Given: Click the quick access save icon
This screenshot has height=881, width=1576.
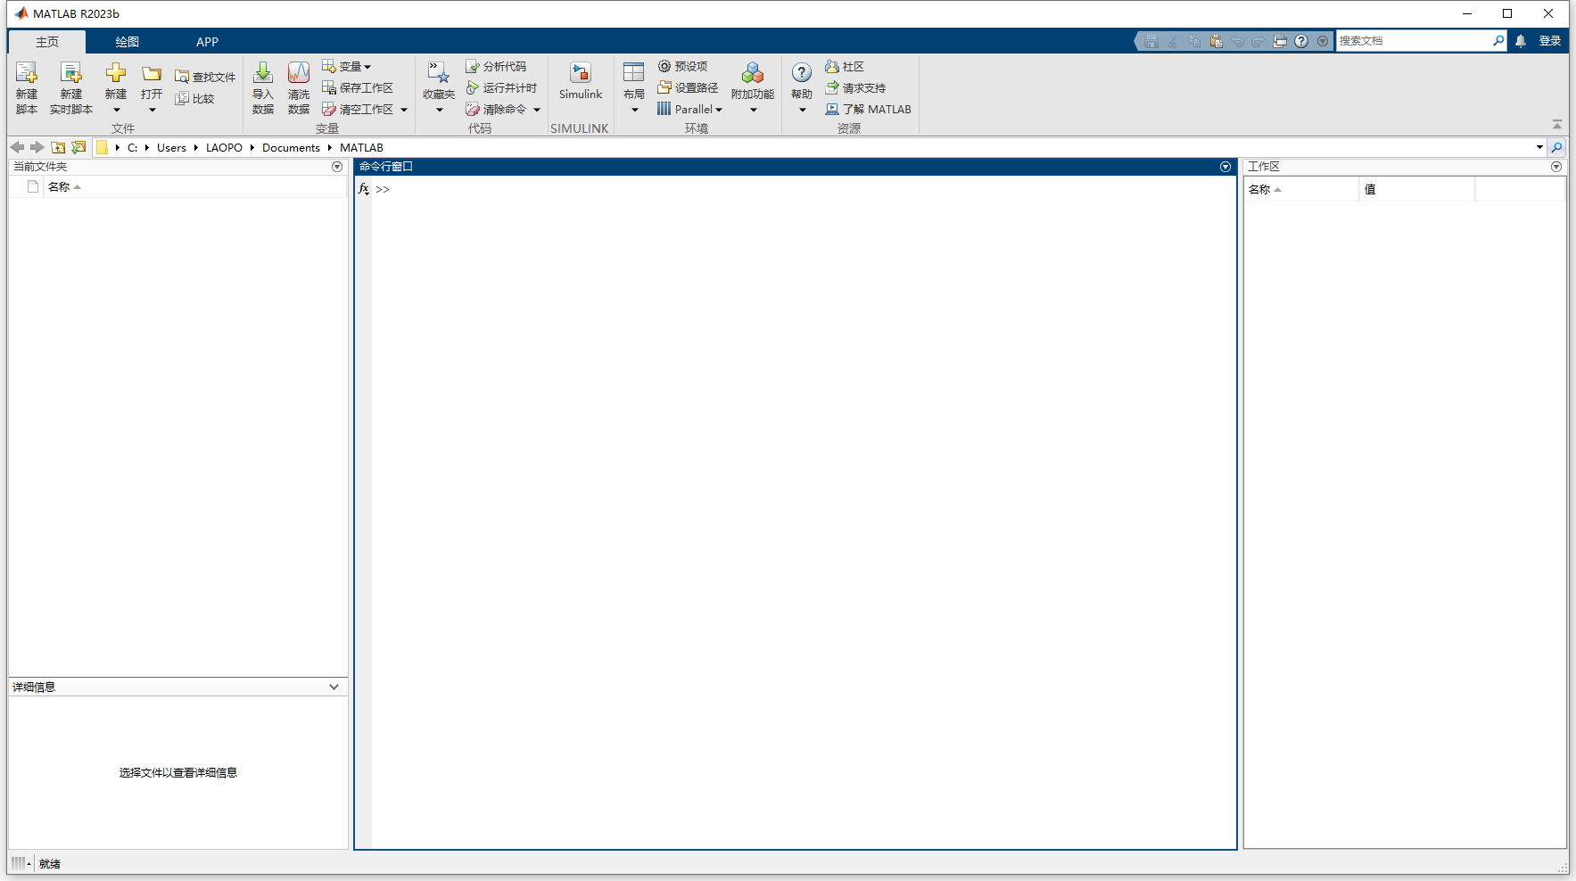Looking at the screenshot, I should [x=1151, y=41].
